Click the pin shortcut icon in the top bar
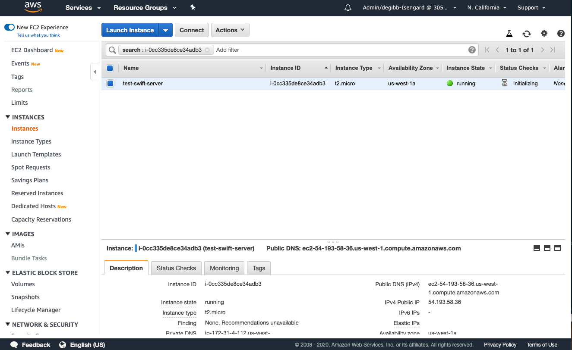Screen dimensions: 572x350 tap(193, 8)
